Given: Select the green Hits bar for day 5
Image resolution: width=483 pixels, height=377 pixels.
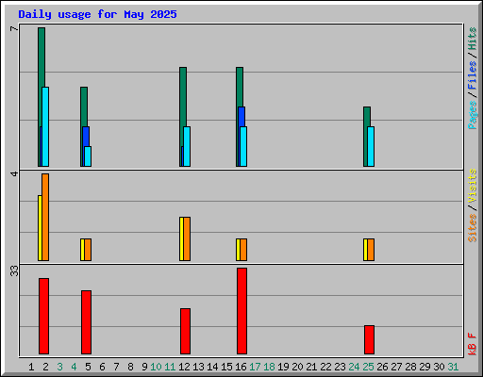Looking at the screenshot, I should click(x=84, y=107).
